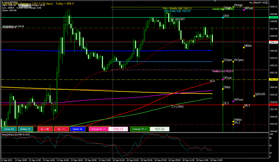Click the orange WL3 marker dot
Image resolution: width=279 pixels, height=162 pixels.
tap(233, 125)
